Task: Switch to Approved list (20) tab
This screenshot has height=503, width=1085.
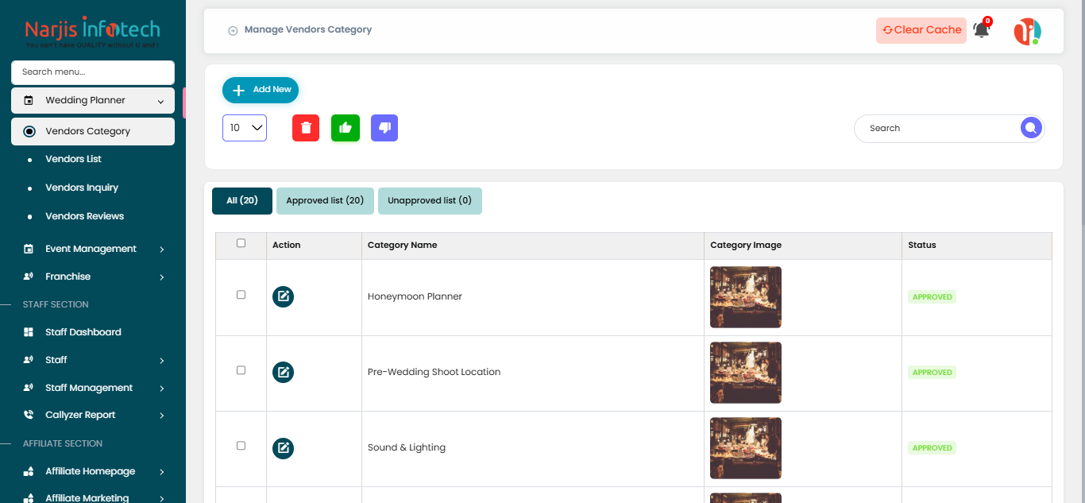Action: click(x=325, y=201)
